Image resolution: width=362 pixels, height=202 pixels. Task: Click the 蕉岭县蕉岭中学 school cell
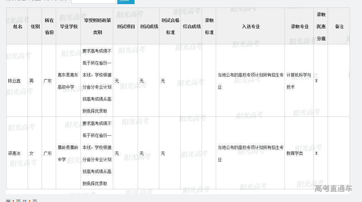click(68, 154)
